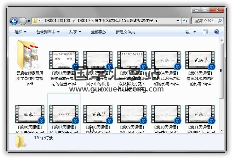Screen dimensions: 233x159
Task: Open the view options dropdown arrow
Action: pyautogui.click(x=194, y=32)
